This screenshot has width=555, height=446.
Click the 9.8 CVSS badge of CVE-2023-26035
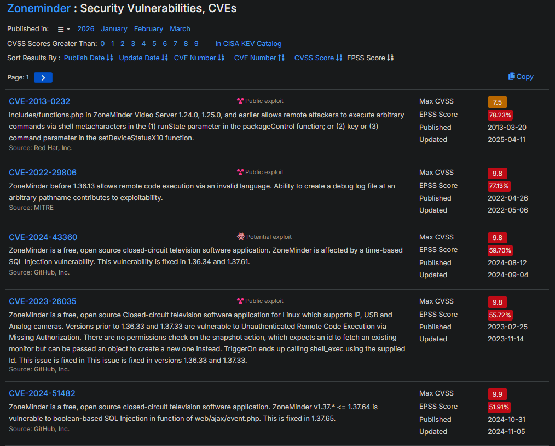[x=498, y=302]
